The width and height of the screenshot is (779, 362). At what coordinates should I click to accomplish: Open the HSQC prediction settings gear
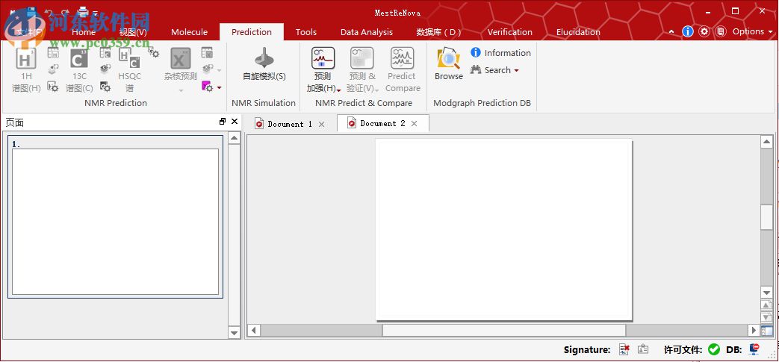(x=154, y=53)
